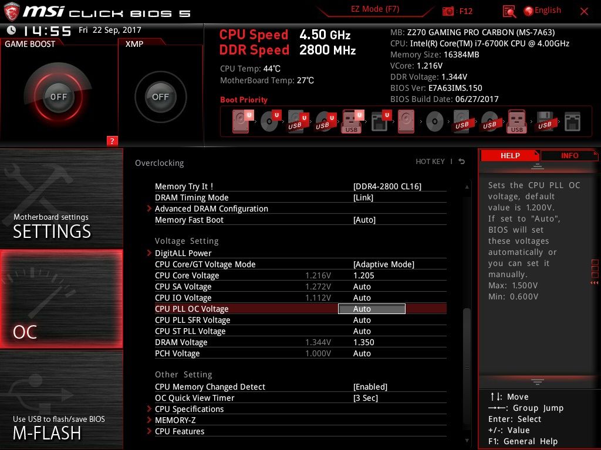Click the help panel top collapse handle
The height and width of the screenshot is (450, 601).
(538, 166)
